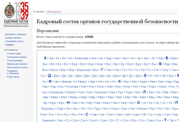Open the 'Март' index link
Viewport: 179px width, 122px height.
pyautogui.click(x=102, y=97)
